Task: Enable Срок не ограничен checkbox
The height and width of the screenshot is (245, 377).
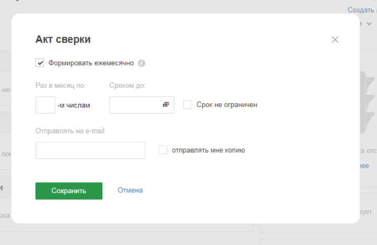Action: point(187,104)
